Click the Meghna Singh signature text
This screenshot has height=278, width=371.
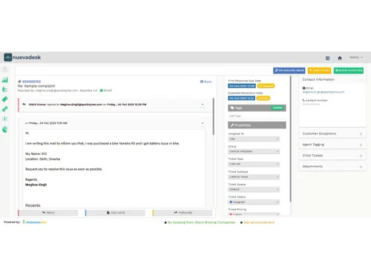[36, 185]
